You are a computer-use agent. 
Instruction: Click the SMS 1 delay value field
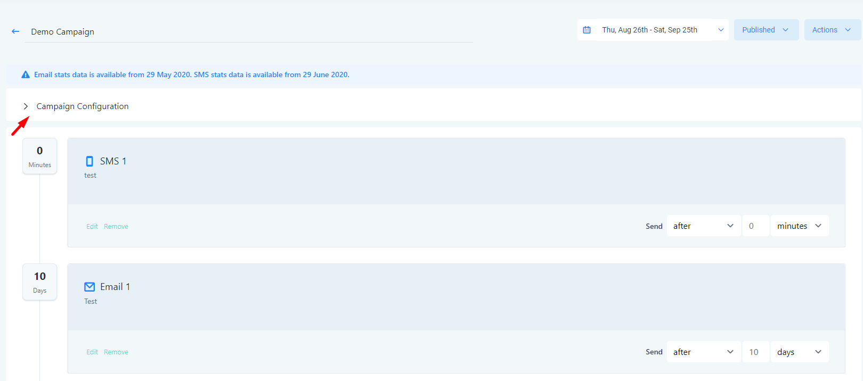click(755, 226)
